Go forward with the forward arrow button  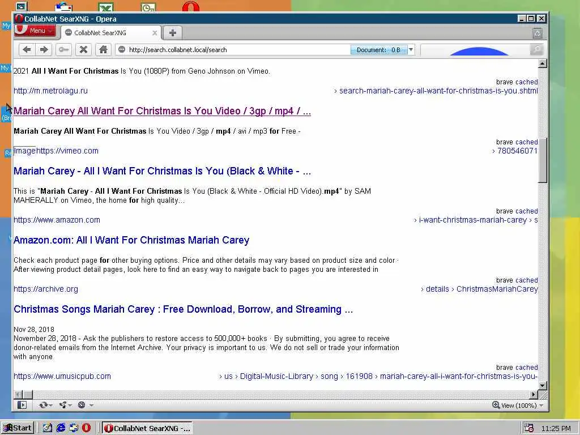tap(44, 50)
